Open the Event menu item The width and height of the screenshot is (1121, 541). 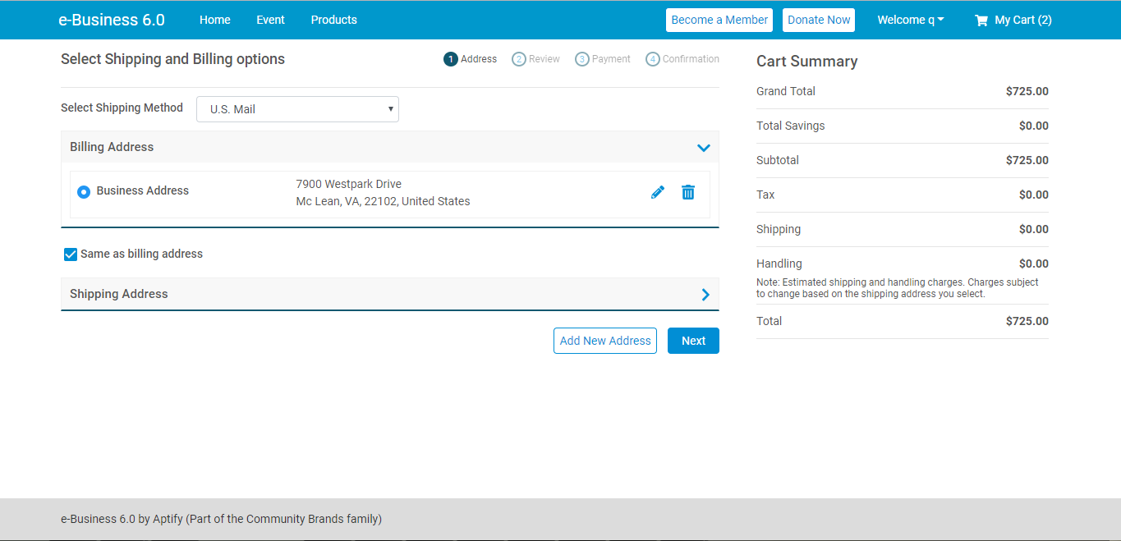tap(271, 20)
